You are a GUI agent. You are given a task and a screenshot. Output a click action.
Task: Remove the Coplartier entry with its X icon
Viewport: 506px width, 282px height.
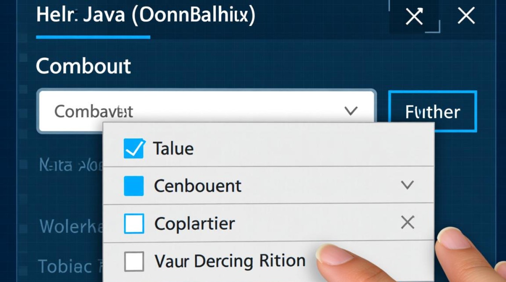tap(407, 223)
